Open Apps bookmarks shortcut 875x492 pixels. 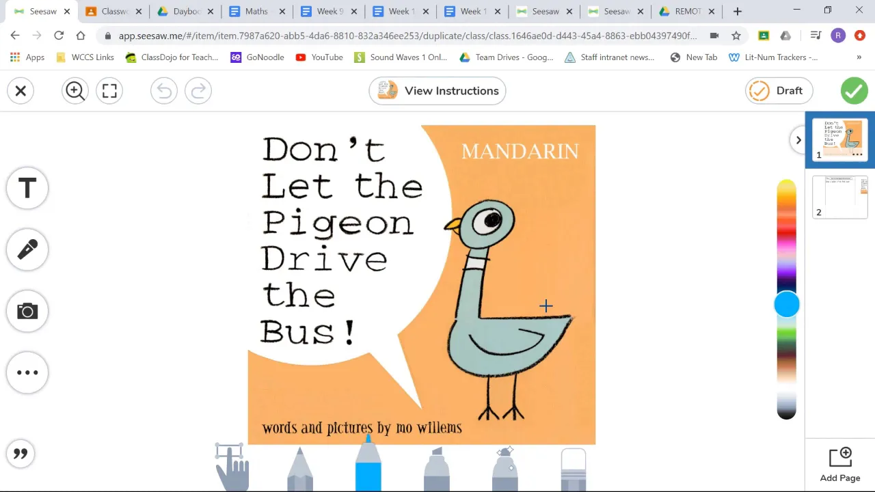27,57
